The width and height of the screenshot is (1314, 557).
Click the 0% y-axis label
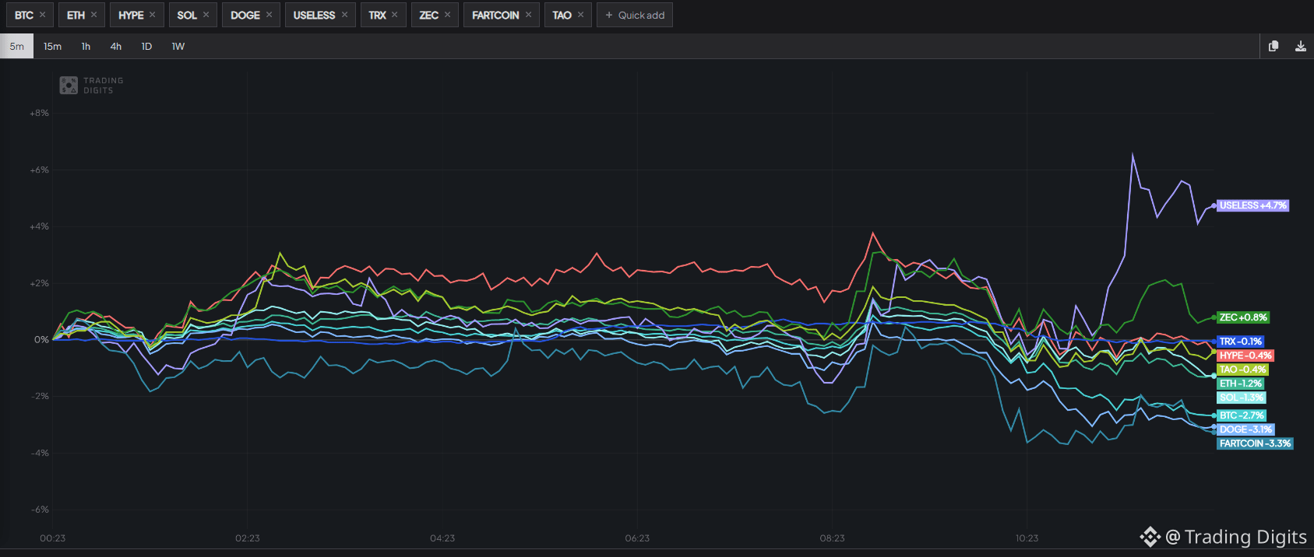tap(41, 340)
